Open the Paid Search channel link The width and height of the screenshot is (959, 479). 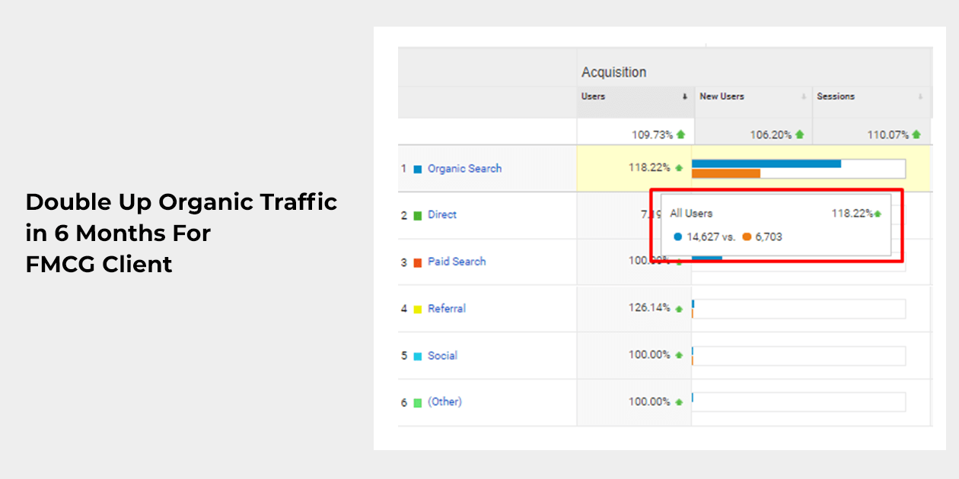pyautogui.click(x=457, y=262)
